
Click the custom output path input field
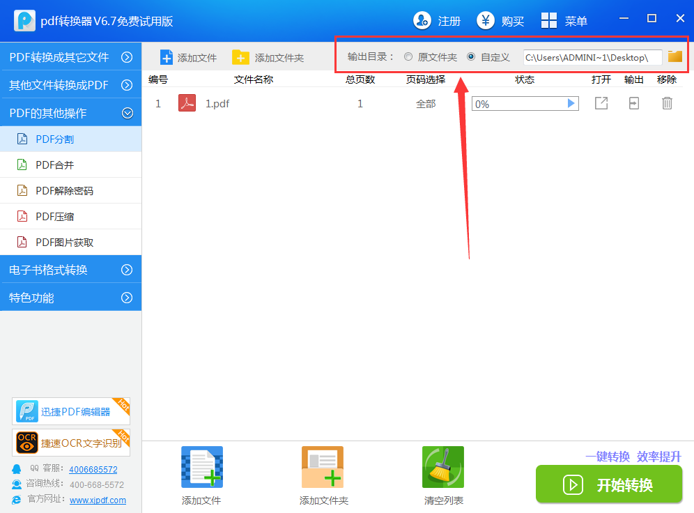tap(592, 56)
